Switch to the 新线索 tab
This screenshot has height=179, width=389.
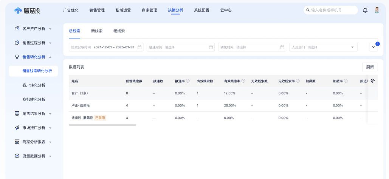[96, 31]
